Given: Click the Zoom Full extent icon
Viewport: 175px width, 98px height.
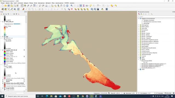Looking at the screenshot, I should 34,6.
